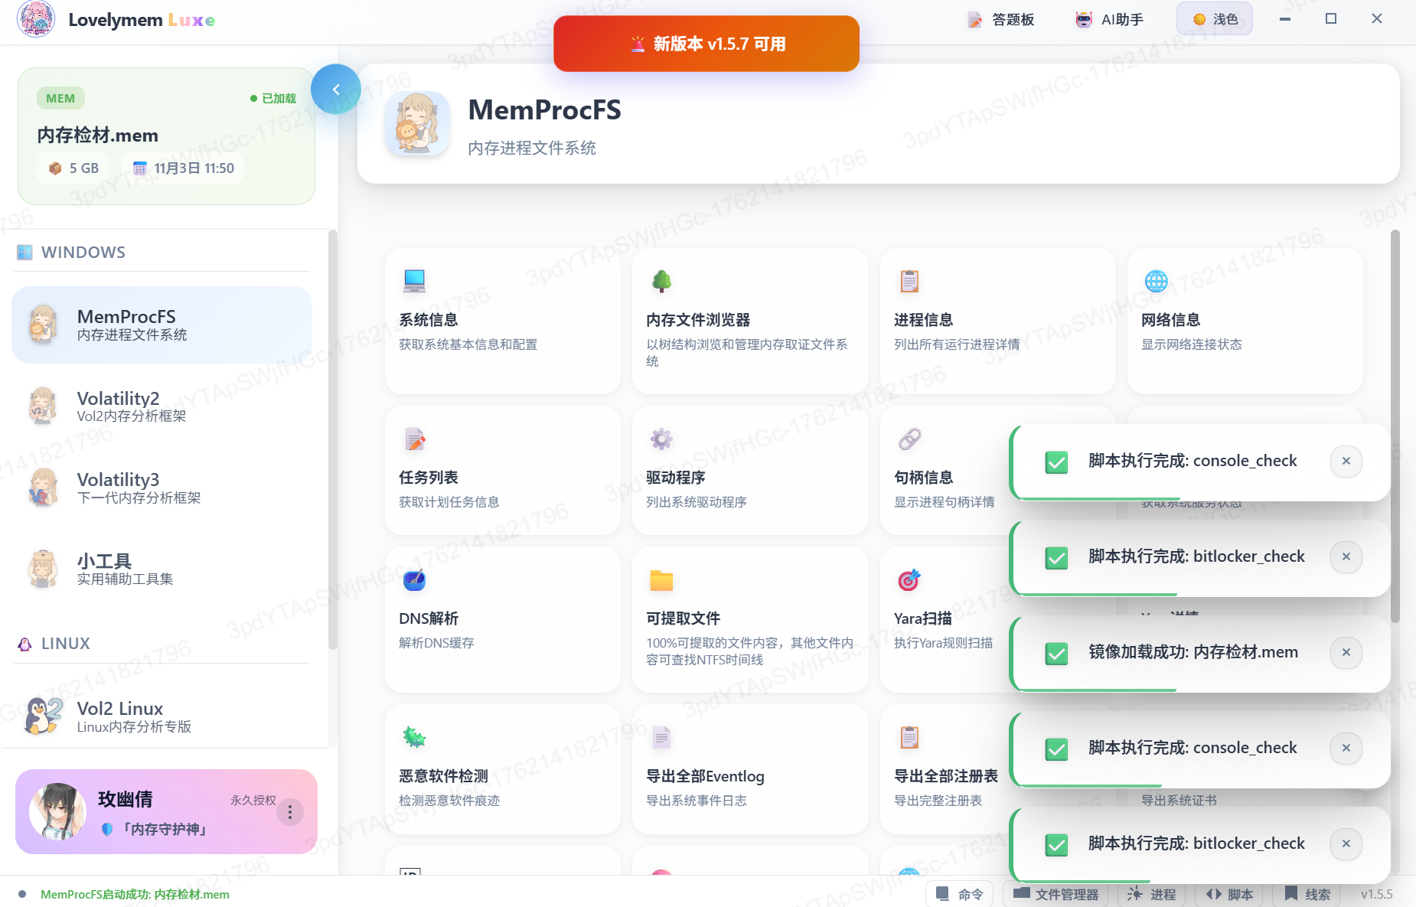Click the extractable files folder icon
Screen dimensions: 1416x907
pos(661,580)
